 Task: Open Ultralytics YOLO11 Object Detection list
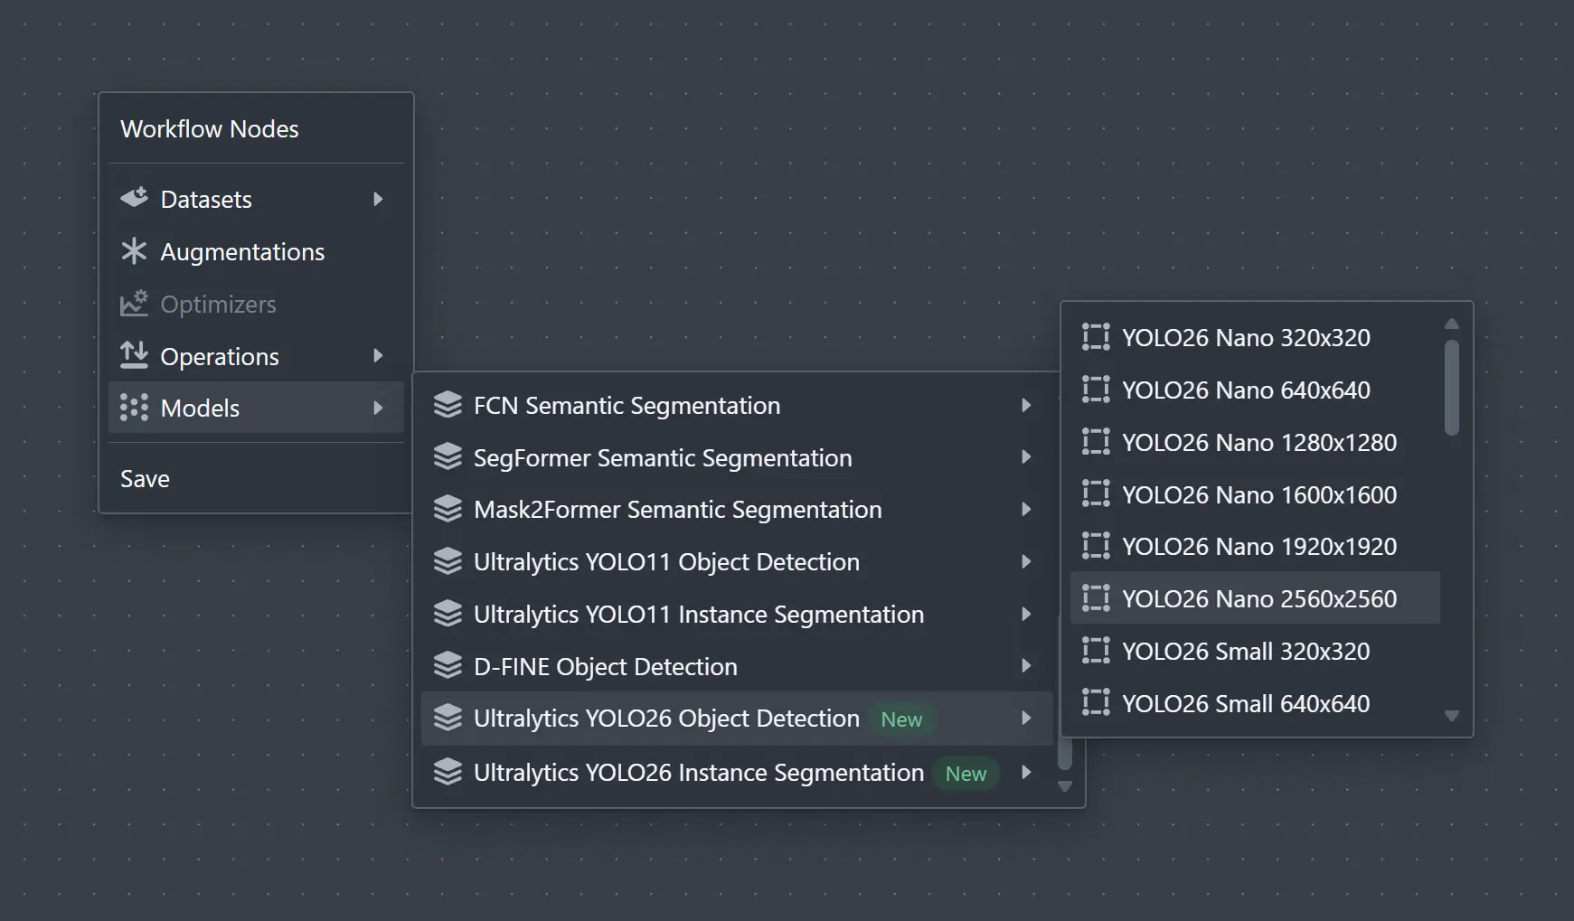point(737,561)
